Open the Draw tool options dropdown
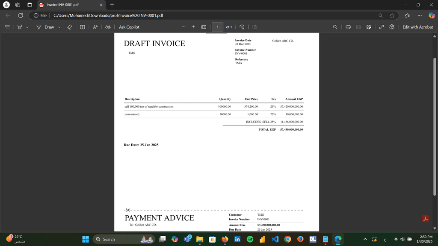The height and width of the screenshot is (246, 438). tap(59, 27)
